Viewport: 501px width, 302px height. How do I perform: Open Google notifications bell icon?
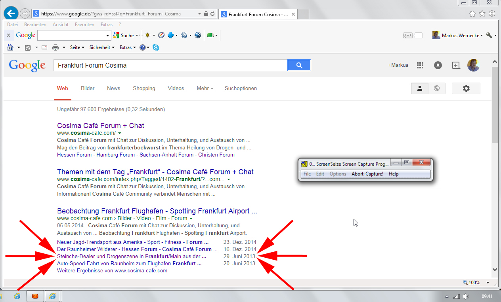click(x=438, y=65)
